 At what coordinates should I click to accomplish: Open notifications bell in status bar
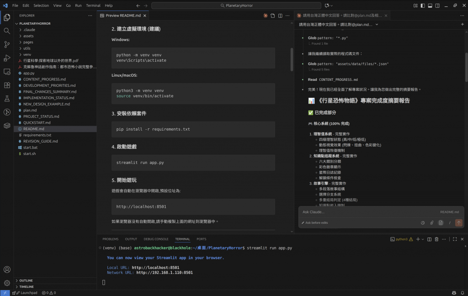pyautogui.click(x=463, y=293)
